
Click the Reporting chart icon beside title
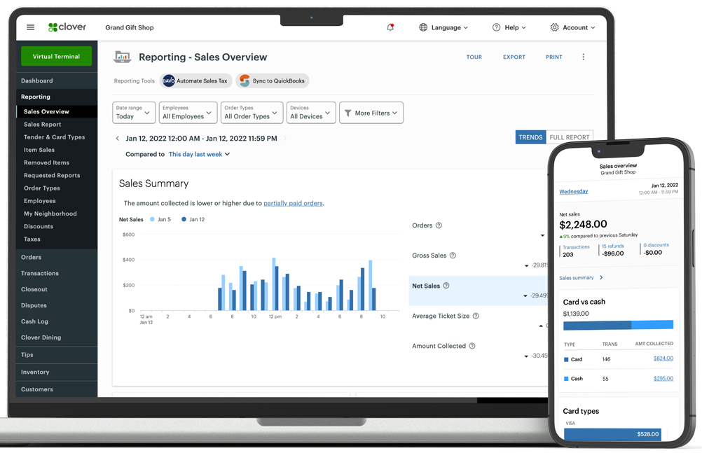click(x=122, y=57)
